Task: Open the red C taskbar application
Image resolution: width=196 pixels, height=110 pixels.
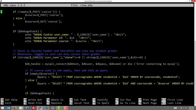Action: coord(65,108)
